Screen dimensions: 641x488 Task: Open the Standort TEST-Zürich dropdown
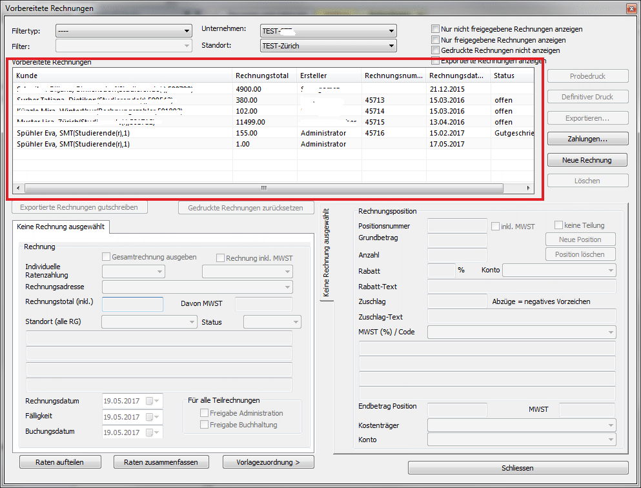coord(327,46)
